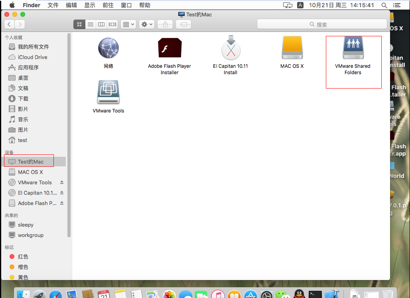Viewport: 410px width, 298px height.
Task: Open the 网络 network globe icon
Action: (108, 48)
